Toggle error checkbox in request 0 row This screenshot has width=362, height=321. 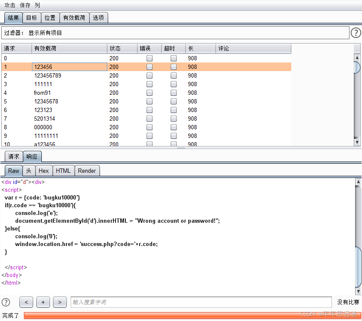pyautogui.click(x=150, y=58)
